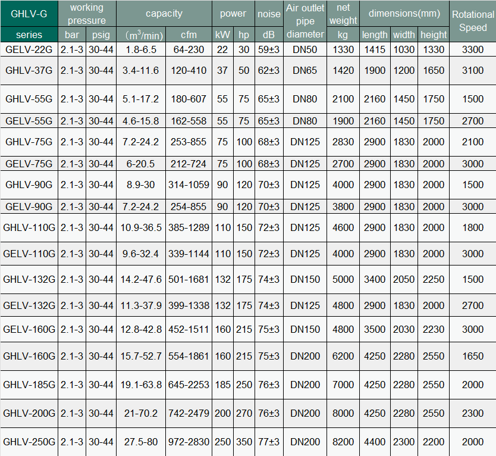
Task: Click noise value 62±3
Action: [x=269, y=70]
